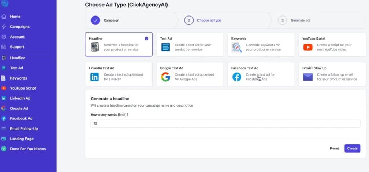Choose the YouTube Script card title

(314, 39)
